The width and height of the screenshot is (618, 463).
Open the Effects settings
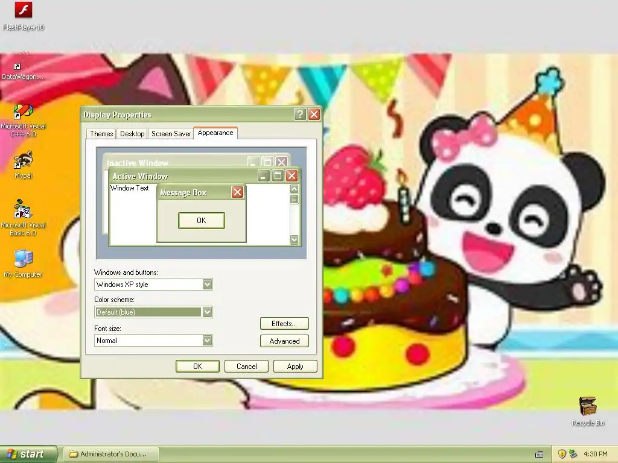tap(284, 324)
